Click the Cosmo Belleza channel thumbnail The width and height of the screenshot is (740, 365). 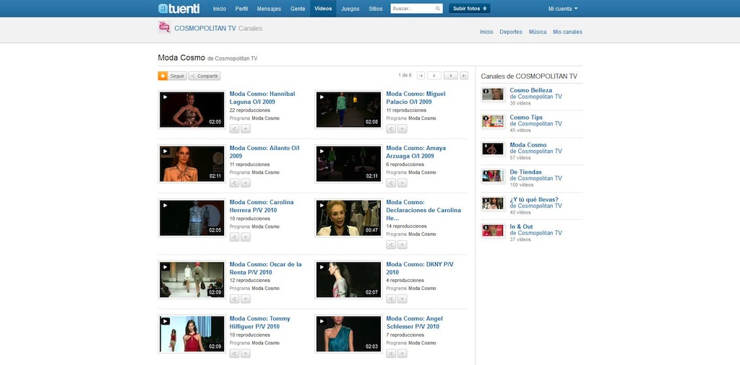493,94
